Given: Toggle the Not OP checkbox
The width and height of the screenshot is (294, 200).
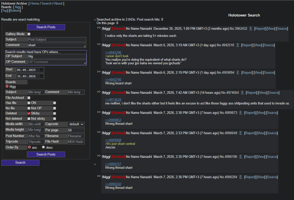Looking at the screenshot, I should point(55,108).
